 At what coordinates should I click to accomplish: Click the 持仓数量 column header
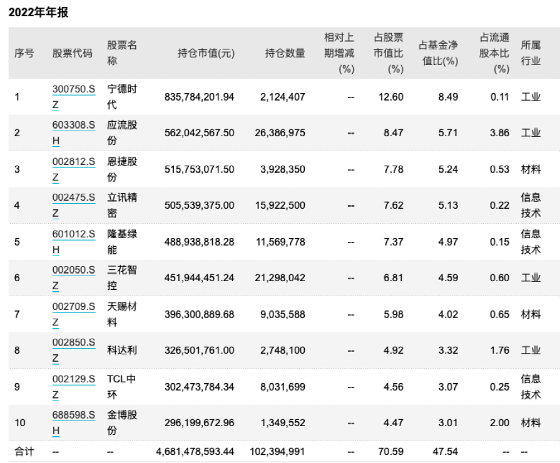[x=285, y=53]
